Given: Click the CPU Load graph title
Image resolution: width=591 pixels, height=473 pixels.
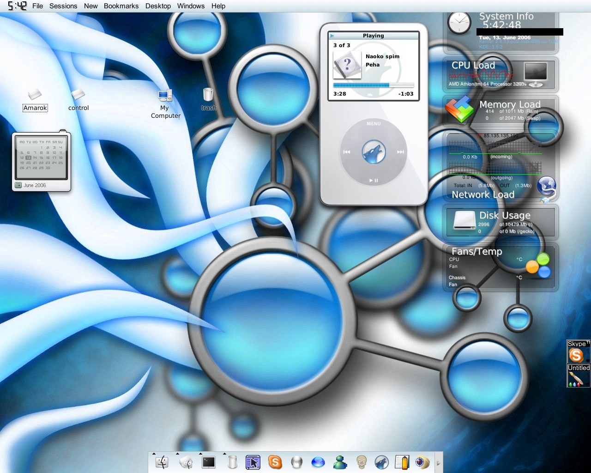Looking at the screenshot, I should point(473,65).
